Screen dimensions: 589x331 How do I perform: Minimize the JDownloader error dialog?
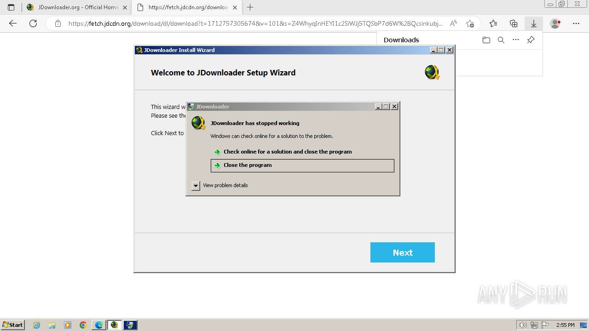click(x=378, y=107)
